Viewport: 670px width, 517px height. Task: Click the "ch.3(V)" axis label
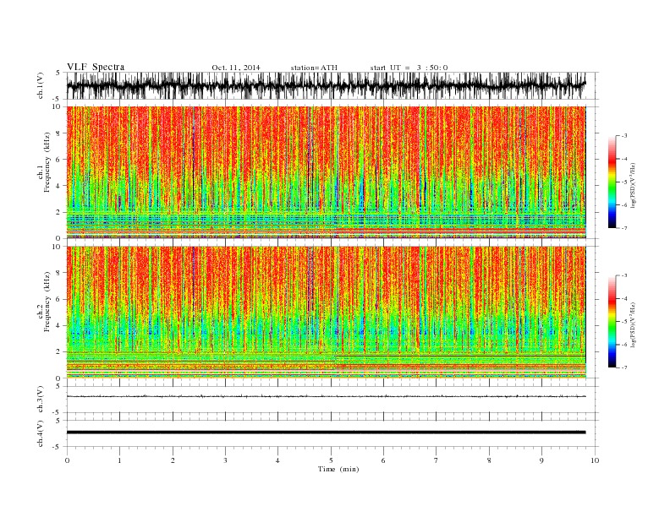(41, 400)
